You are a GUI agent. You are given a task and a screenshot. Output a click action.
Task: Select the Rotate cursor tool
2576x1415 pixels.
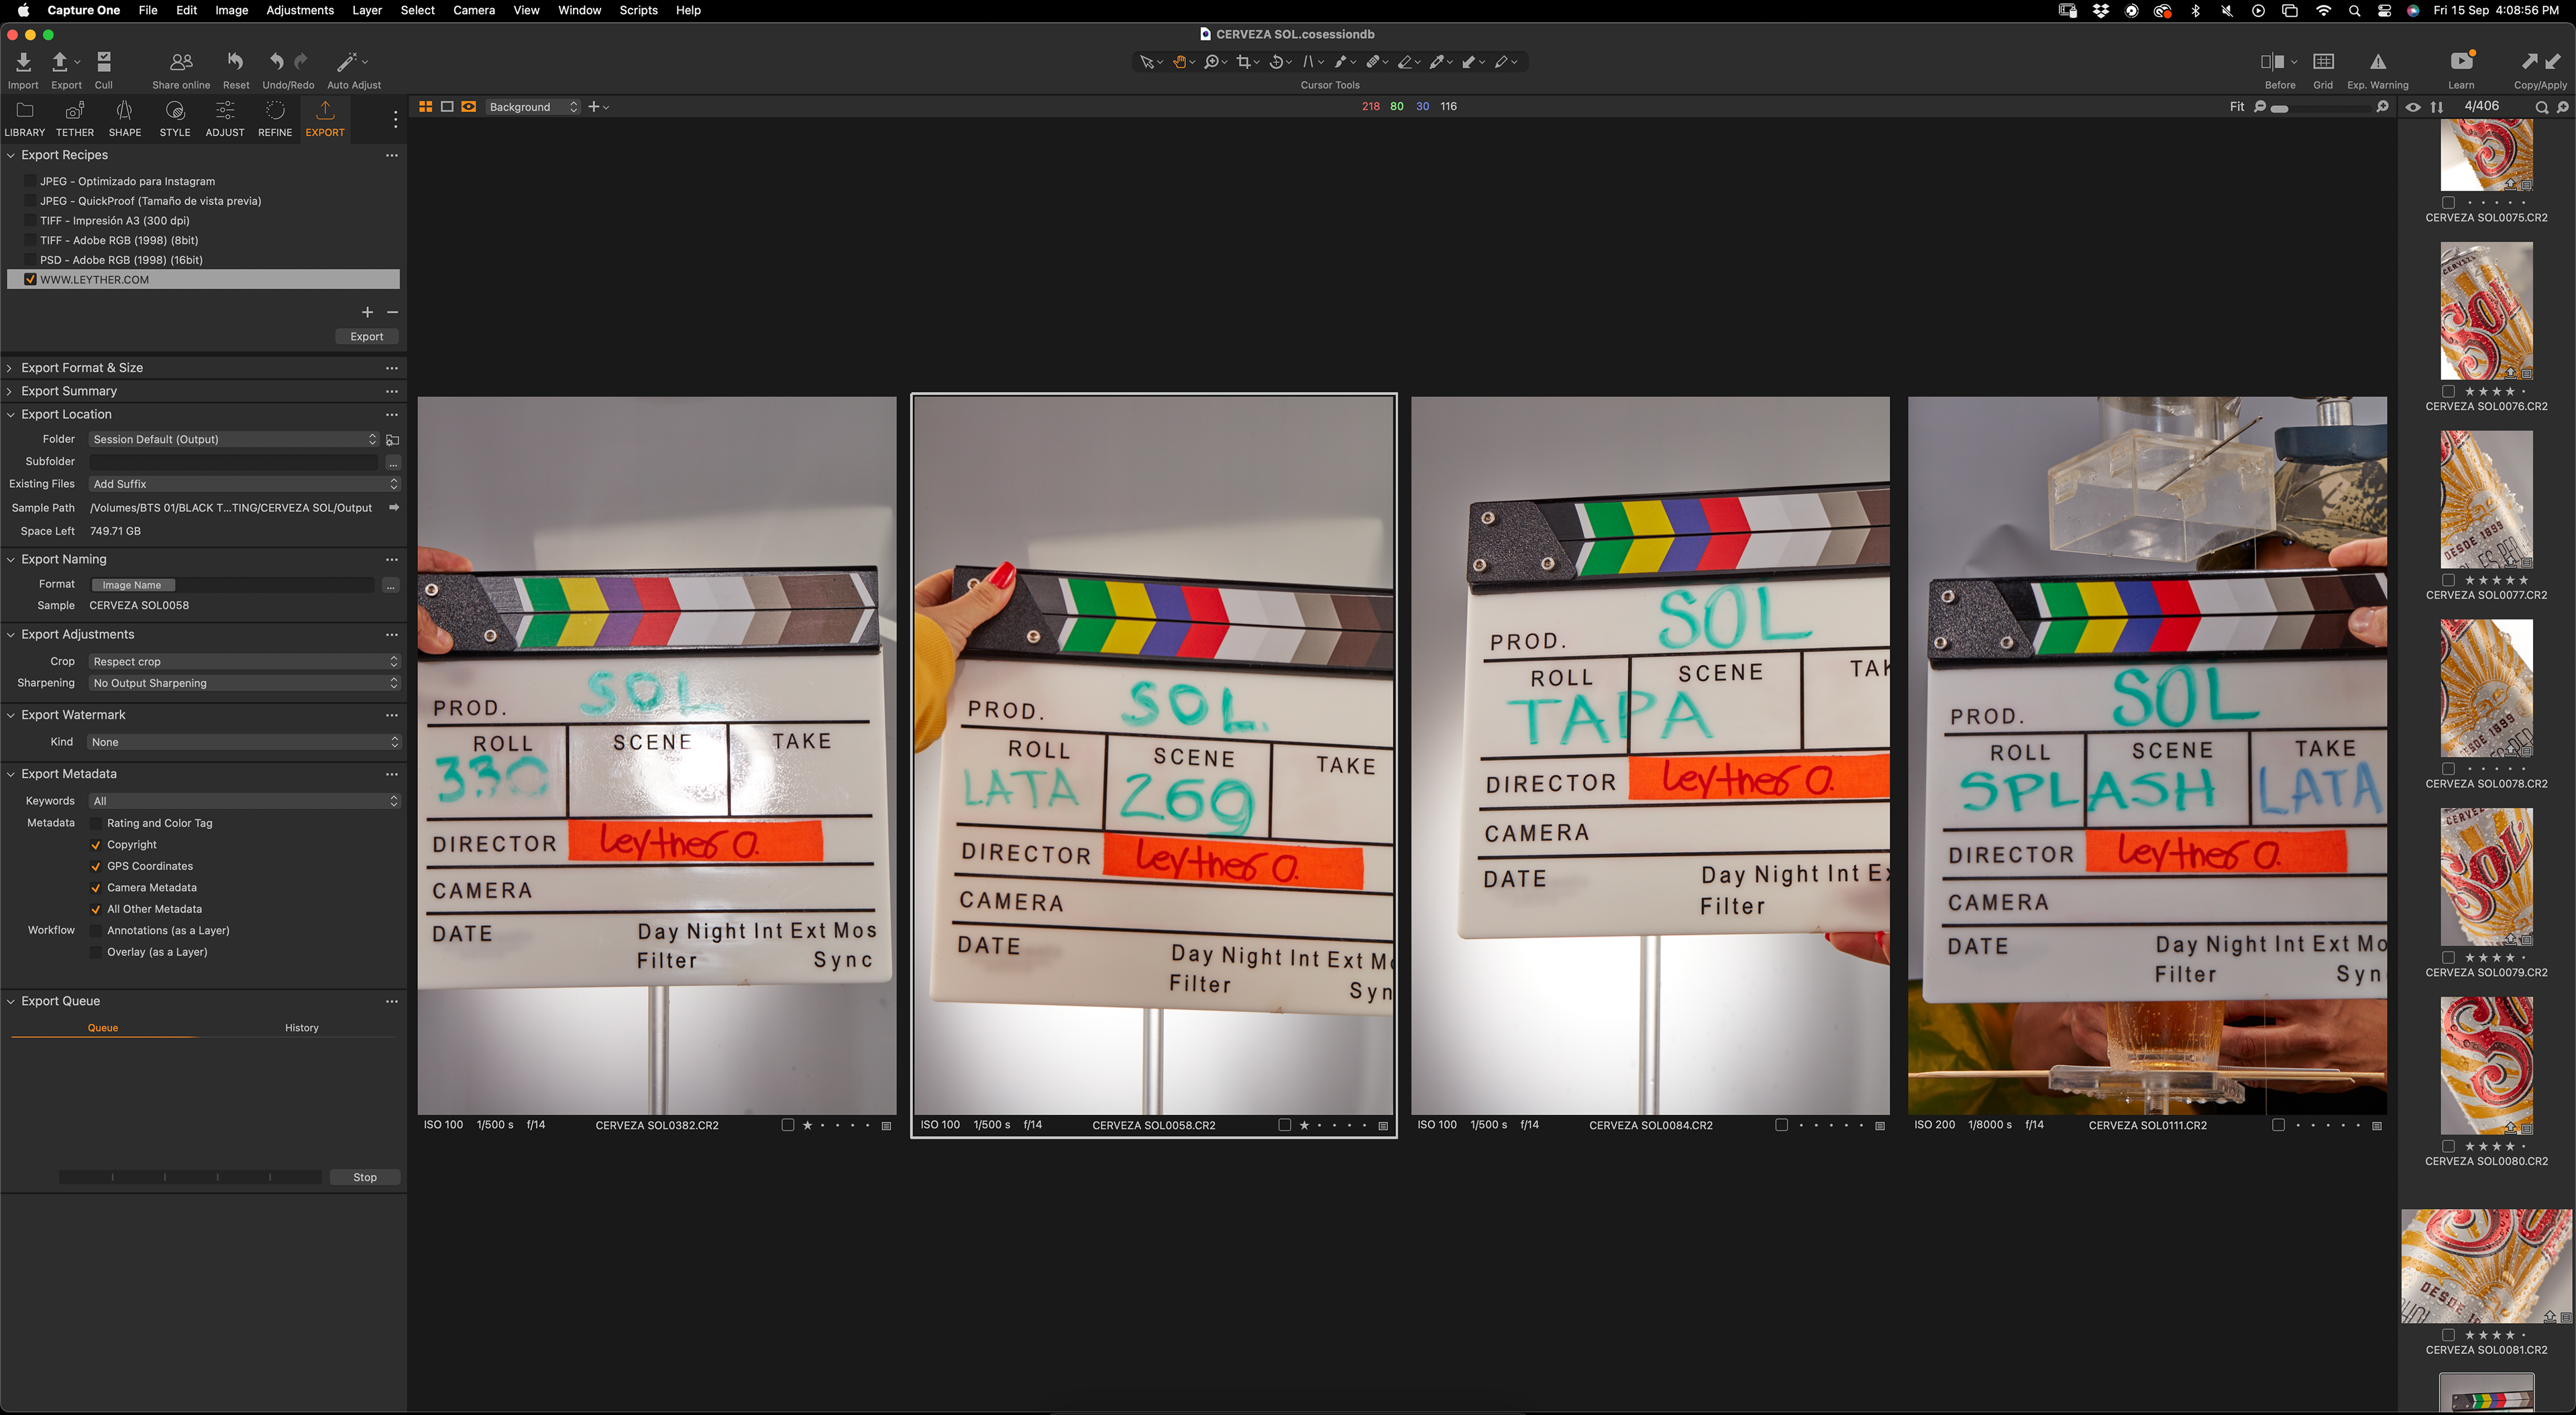pos(1276,62)
